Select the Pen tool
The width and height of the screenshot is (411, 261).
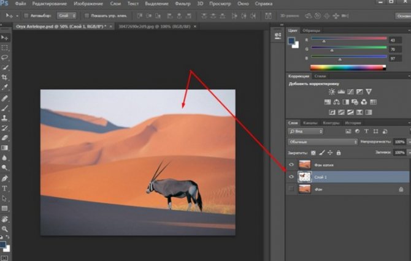coord(4,178)
